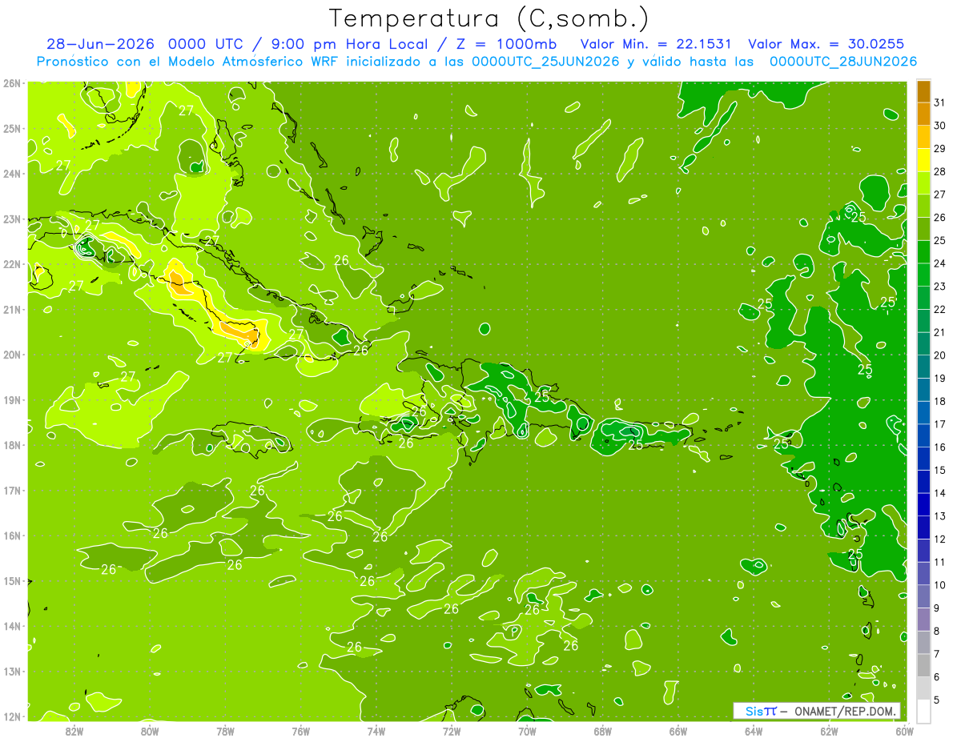Viewport: 961px width, 742px height.
Task: Click the 15N latitude axis label
Action: 12,580
